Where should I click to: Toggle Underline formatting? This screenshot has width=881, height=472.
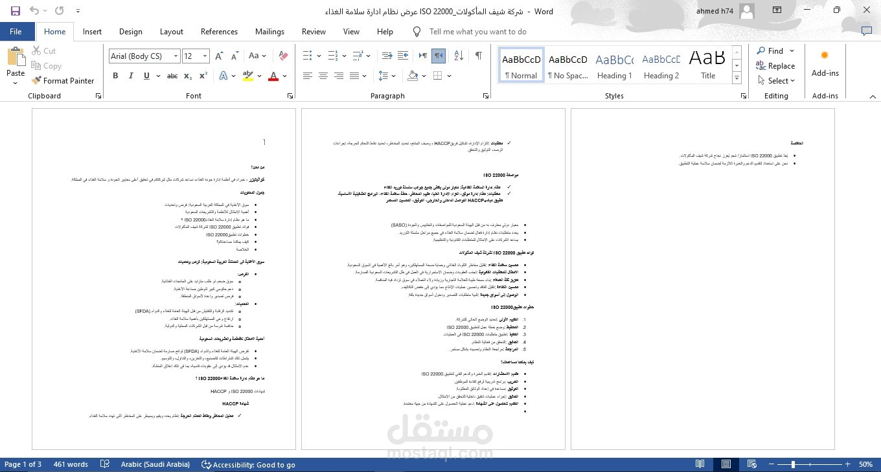coord(146,76)
